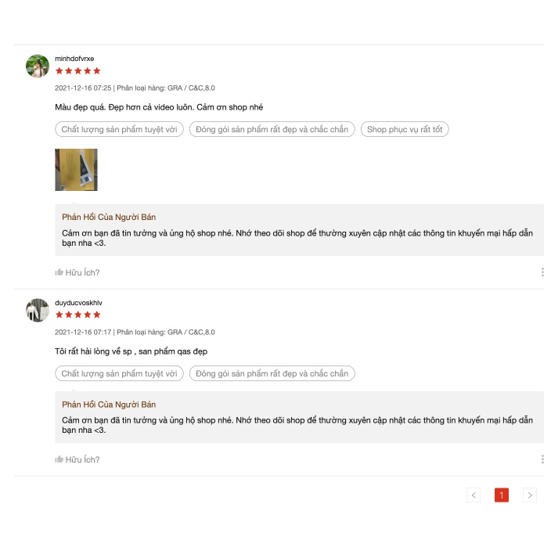Image resolution: width=551 pixels, height=551 pixels.
Task: Click first review's "Đóng gói sản phẩm rất đẹp" tag
Action: coord(272,129)
